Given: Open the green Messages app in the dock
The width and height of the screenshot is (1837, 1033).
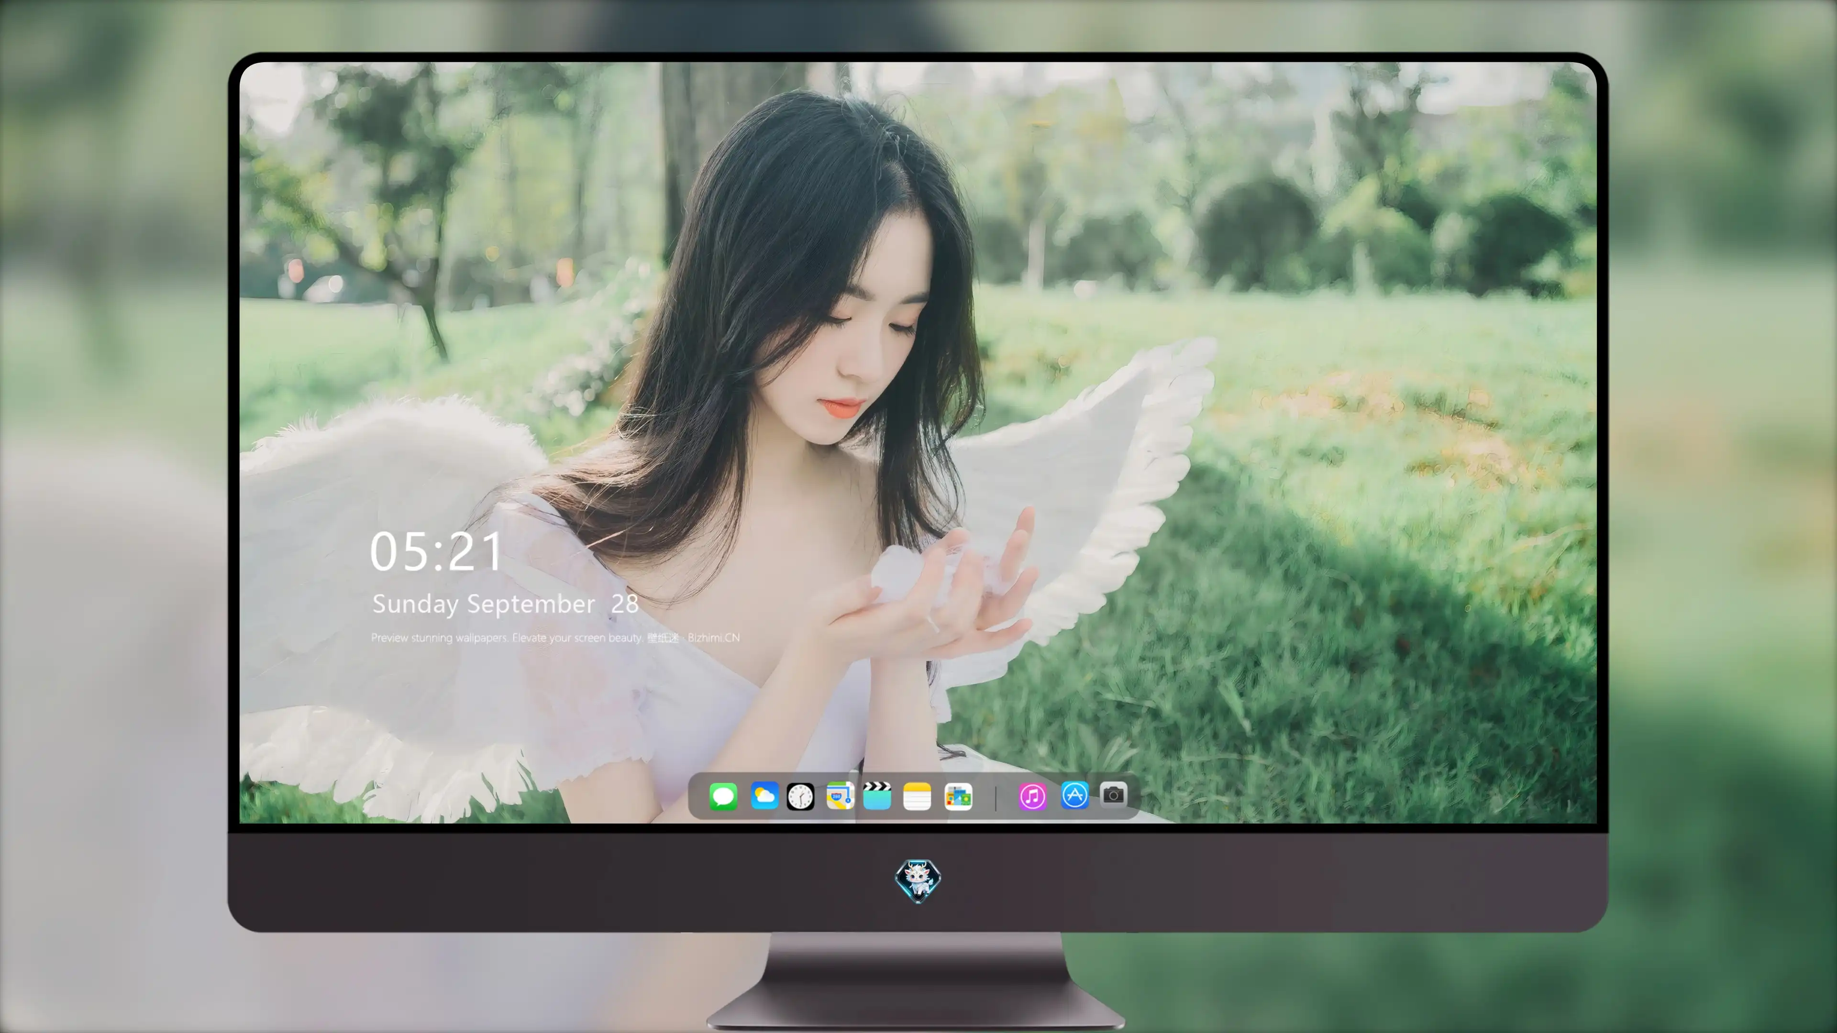Looking at the screenshot, I should pyautogui.click(x=723, y=796).
